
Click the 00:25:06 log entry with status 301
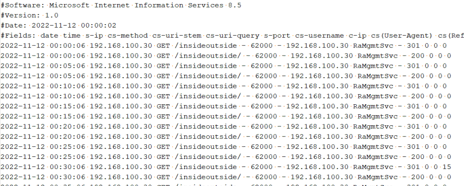(x=223, y=146)
